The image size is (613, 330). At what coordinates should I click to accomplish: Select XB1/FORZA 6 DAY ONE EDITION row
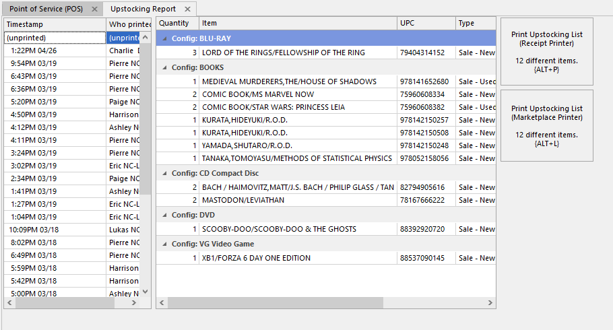326,258
